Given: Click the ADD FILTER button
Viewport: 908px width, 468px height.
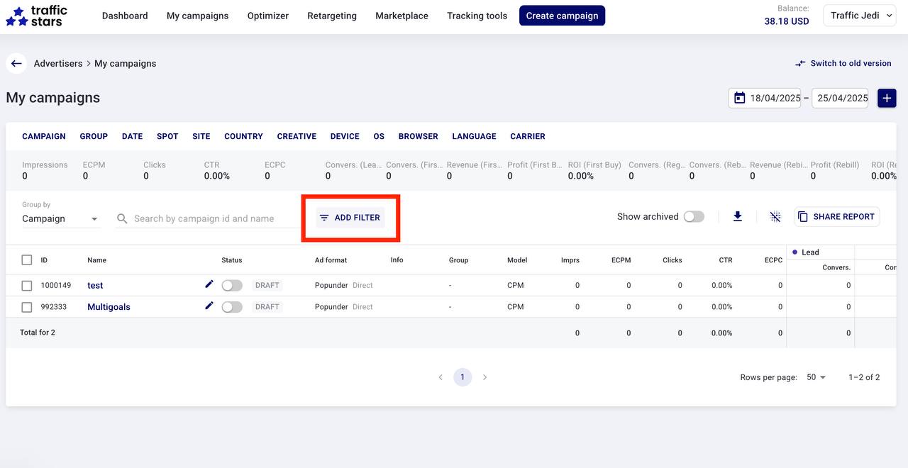Looking at the screenshot, I should [350, 218].
